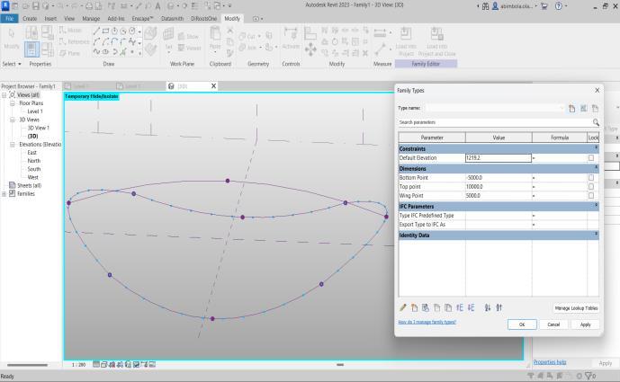
Task: Sort parameters in descending order icon
Action: (x=499, y=307)
